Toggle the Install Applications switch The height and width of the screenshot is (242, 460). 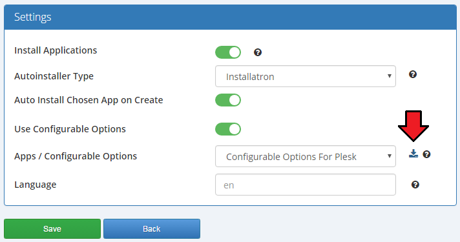coord(228,52)
